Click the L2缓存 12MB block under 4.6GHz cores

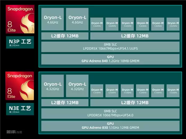[x=64, y=36]
